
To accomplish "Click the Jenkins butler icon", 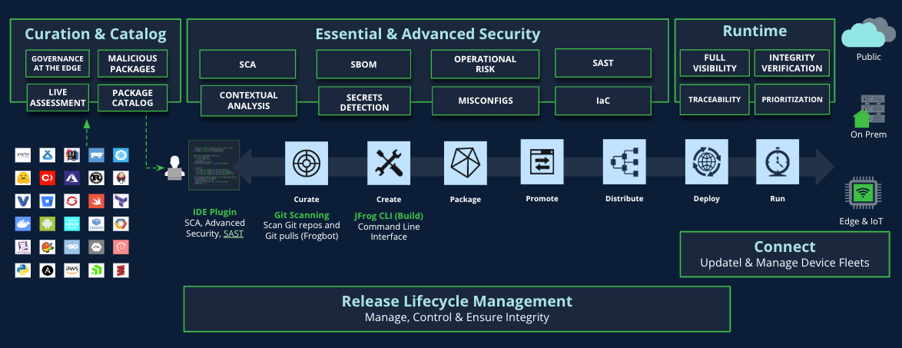I will coord(121,177).
